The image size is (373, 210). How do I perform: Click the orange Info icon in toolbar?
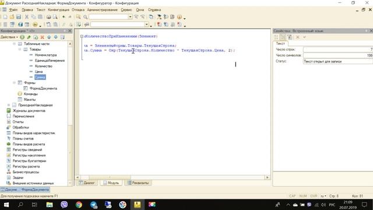coord(180,17)
